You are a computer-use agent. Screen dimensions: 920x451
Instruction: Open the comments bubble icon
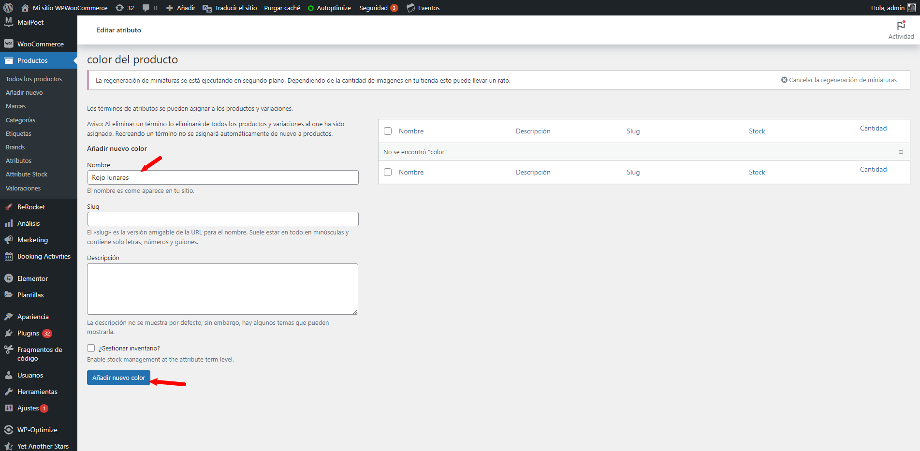146,8
